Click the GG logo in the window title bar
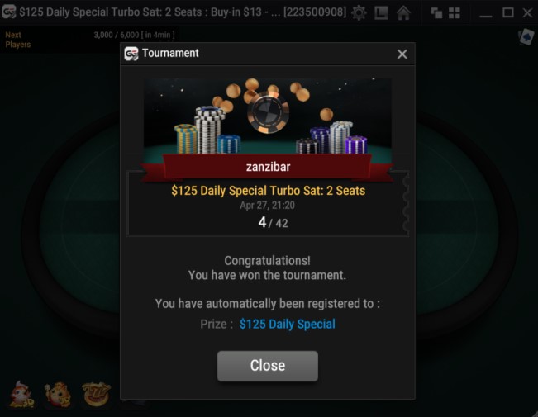Screen dimensions: 538x417 click(x=9, y=12)
